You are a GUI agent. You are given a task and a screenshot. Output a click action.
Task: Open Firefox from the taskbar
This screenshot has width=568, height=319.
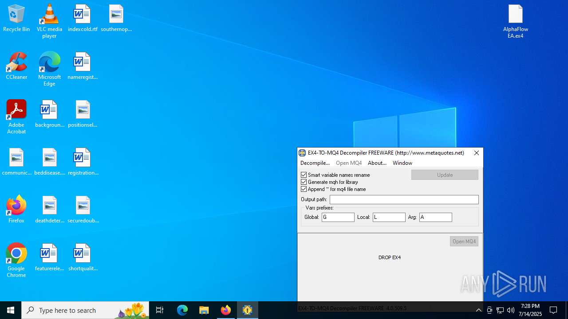point(226,310)
